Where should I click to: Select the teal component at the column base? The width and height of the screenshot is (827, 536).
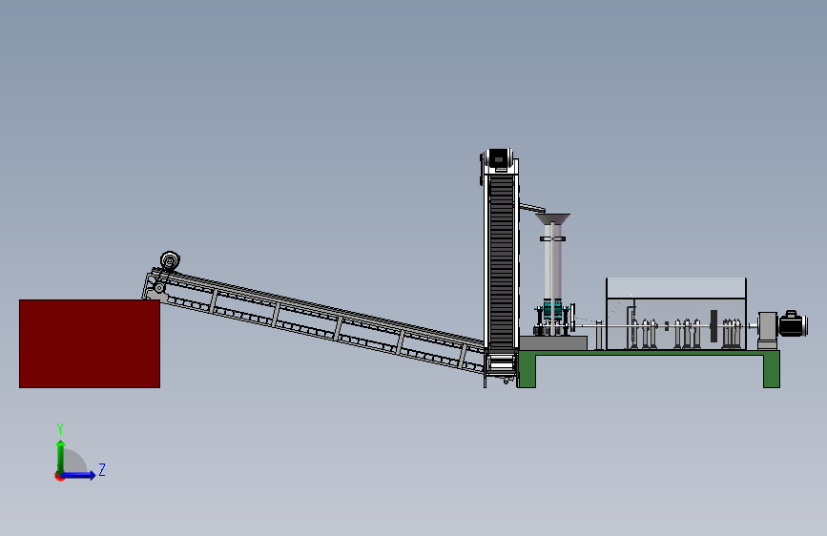coord(552,309)
